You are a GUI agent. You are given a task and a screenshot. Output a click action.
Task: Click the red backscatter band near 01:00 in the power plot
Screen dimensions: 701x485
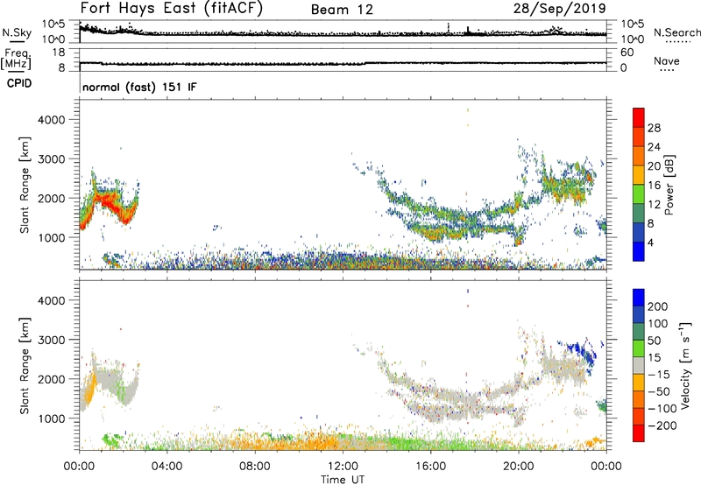pos(106,201)
